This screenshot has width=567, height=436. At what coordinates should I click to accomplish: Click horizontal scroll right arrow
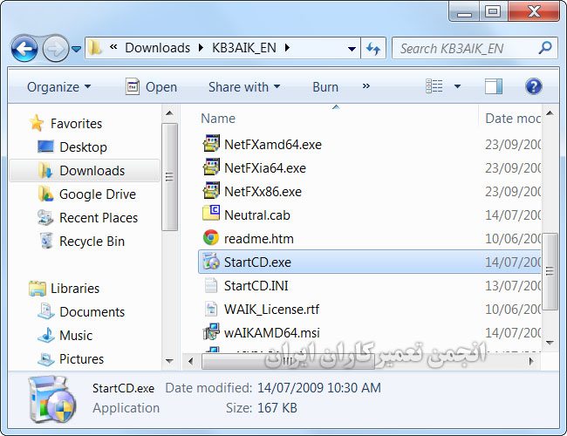tap(530, 361)
